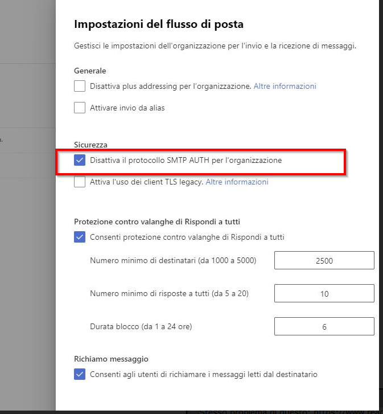This screenshot has width=383, height=414.
Task: Enable the 'Attivare invio da alias' checkbox
Action: [x=80, y=108]
